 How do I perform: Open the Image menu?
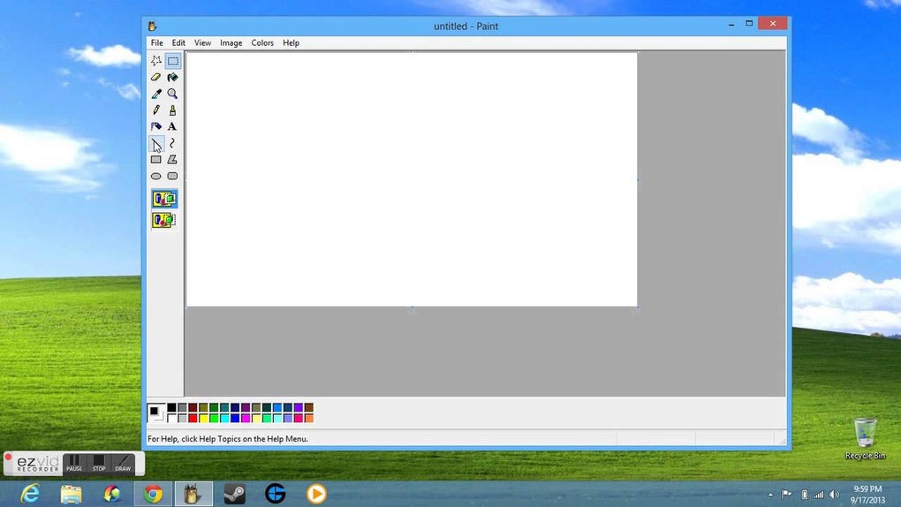pyautogui.click(x=231, y=42)
